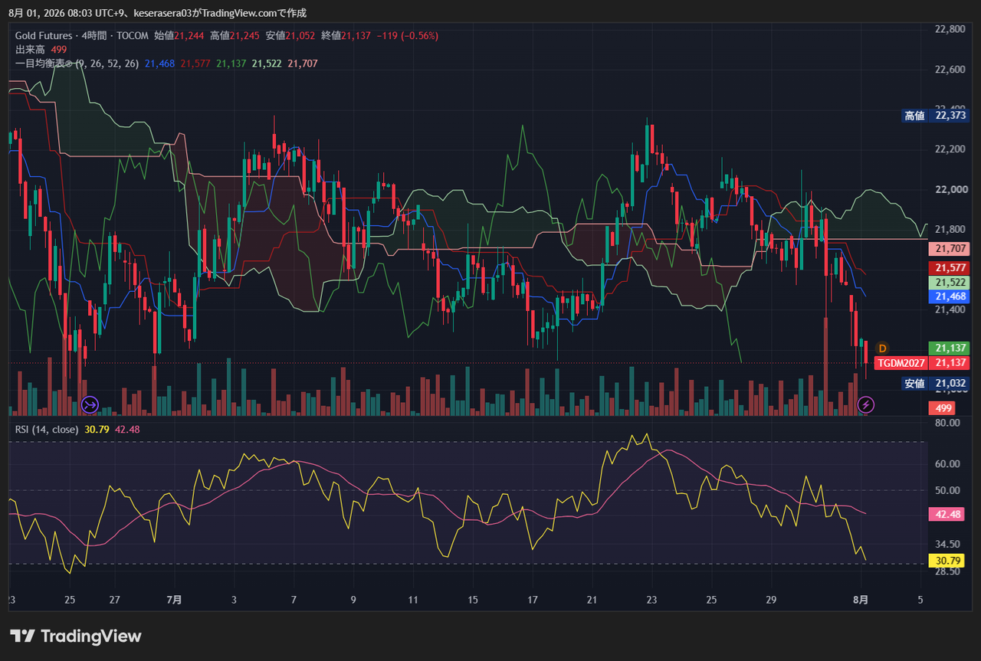
Task: Click the 7月 label on the time axis
Action: click(174, 600)
